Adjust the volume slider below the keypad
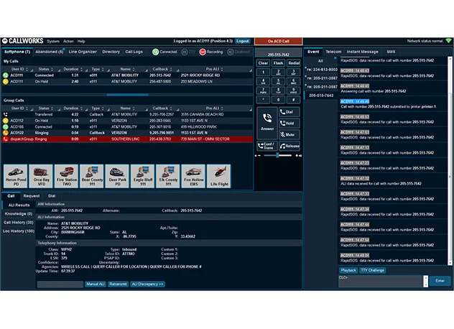Screen dimensions: 454x329 pos(277,155)
